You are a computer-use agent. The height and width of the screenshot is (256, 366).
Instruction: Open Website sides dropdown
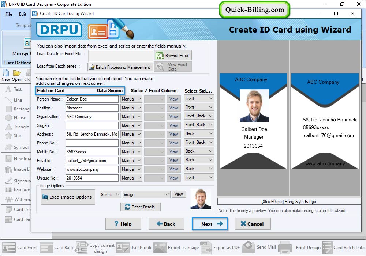tap(199, 169)
